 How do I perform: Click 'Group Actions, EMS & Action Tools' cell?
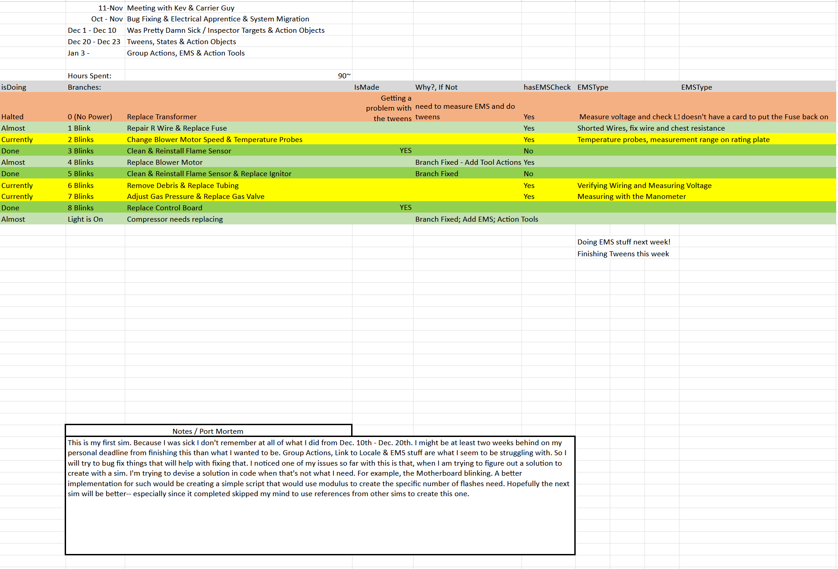click(238, 53)
